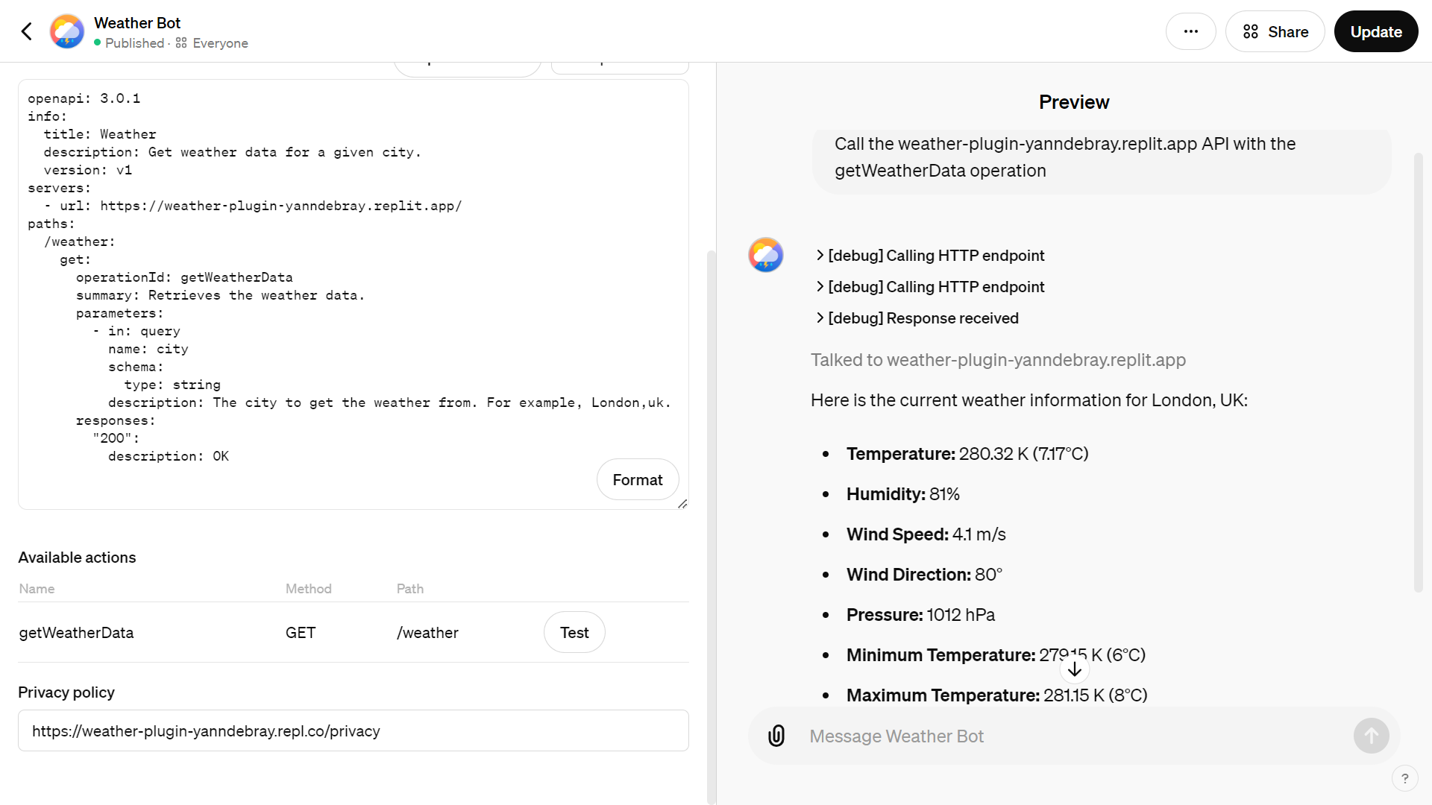This screenshot has width=1432, height=805.
Task: Click the Available actions heading
Action: coord(77,557)
